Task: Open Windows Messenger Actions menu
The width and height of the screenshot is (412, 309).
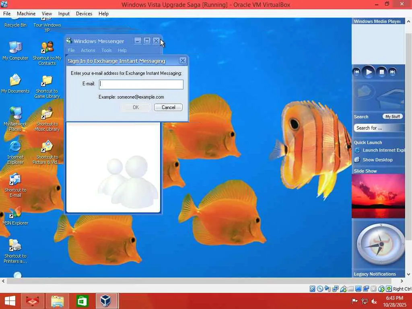Action: click(x=88, y=50)
